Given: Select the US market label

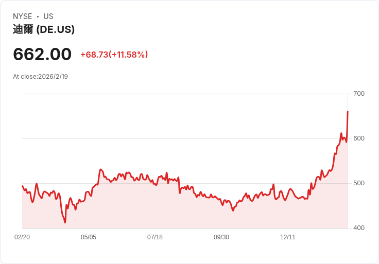Looking at the screenshot, I should click(x=48, y=16).
